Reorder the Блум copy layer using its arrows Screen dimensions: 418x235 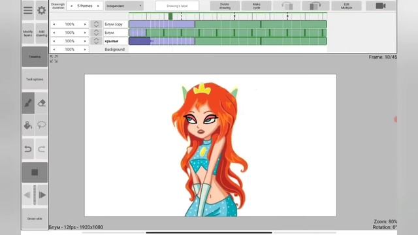click(x=96, y=24)
